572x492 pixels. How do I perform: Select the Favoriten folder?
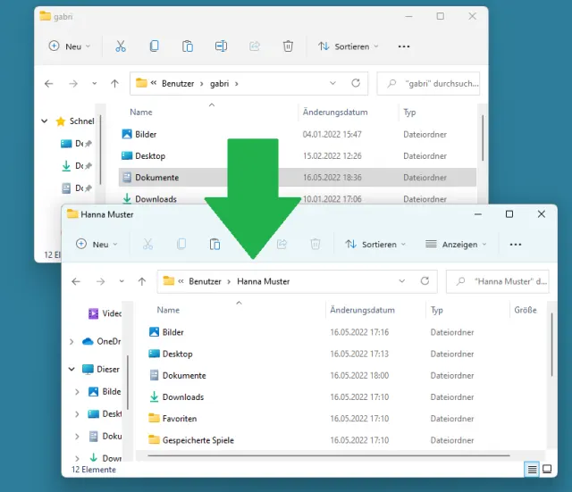pos(179,418)
